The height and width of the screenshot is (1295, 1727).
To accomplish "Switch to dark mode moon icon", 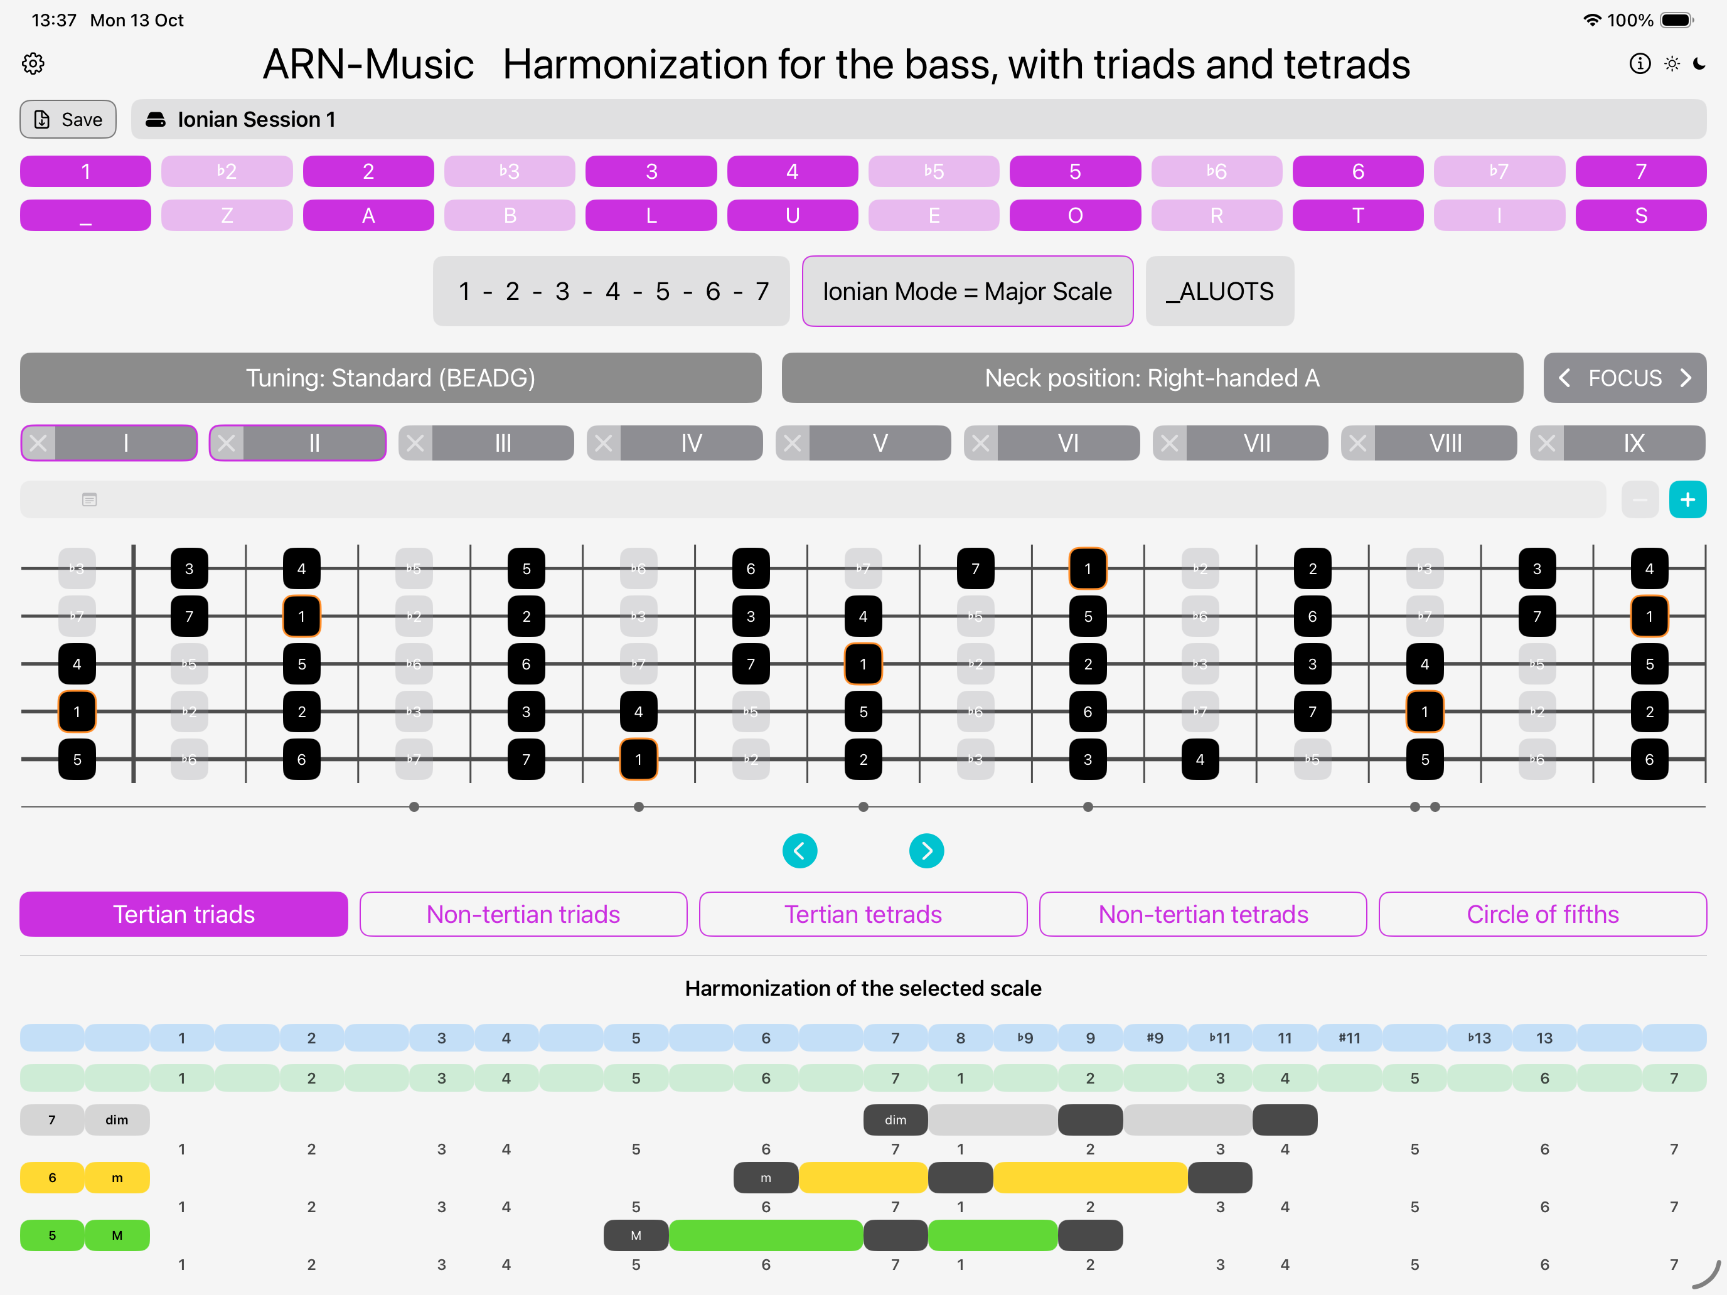I will [1699, 63].
